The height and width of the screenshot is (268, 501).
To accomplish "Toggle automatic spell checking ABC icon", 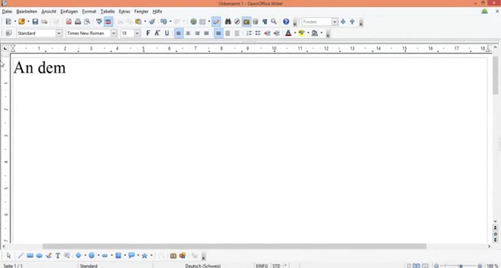I will pyautogui.click(x=108, y=22).
